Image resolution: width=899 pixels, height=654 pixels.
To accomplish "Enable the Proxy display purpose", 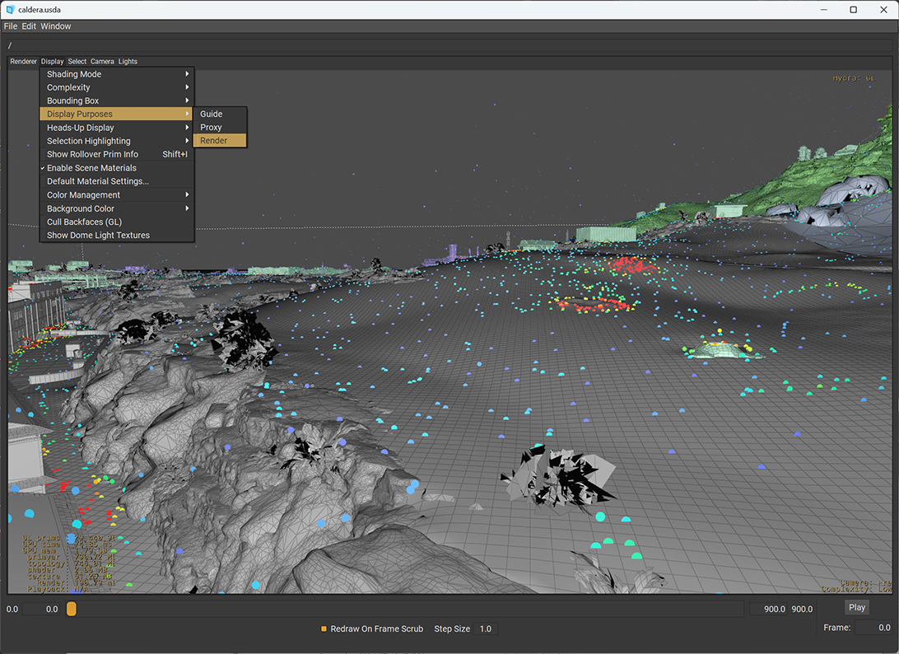I will pos(211,128).
